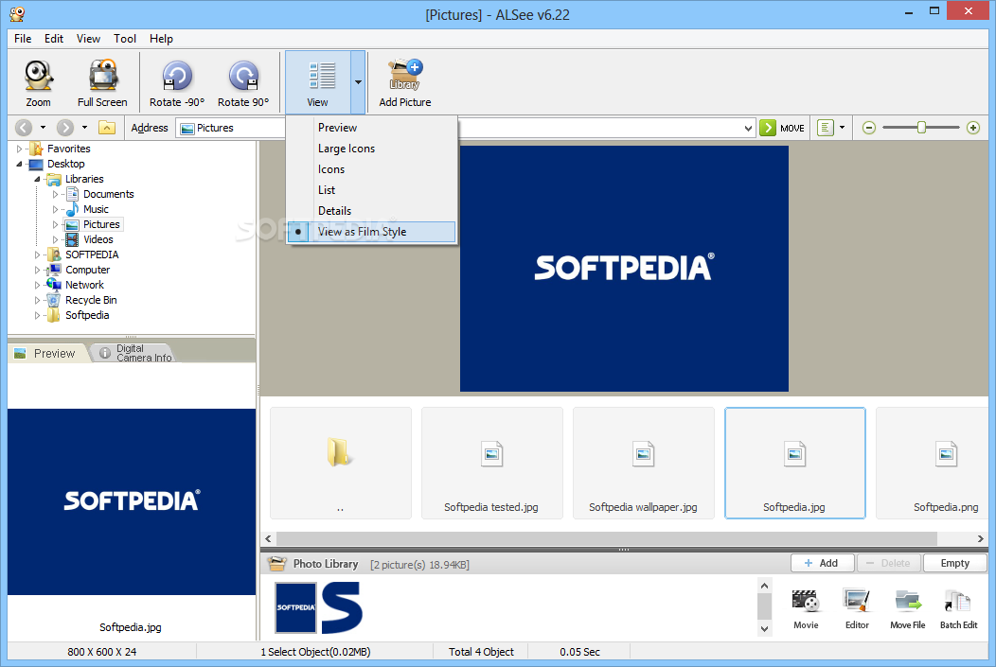Click the ALSee app icon in title bar
Viewport: 996px width, 667px height.
(17, 14)
